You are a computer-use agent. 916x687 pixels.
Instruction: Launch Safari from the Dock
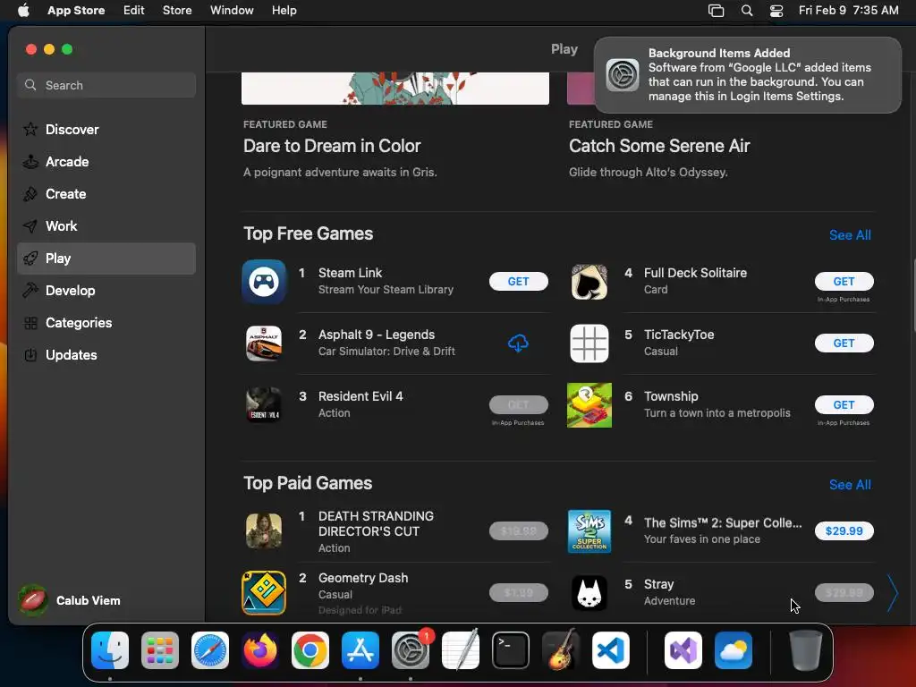click(210, 650)
